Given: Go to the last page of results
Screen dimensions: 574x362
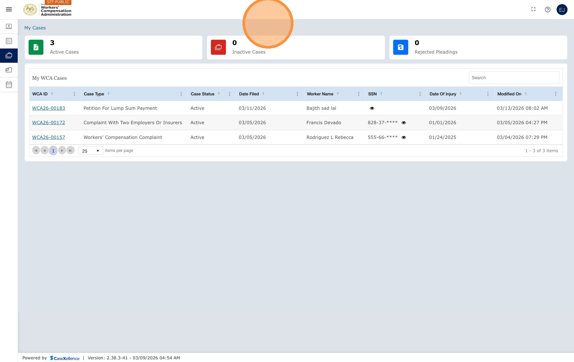Looking at the screenshot, I should 70,150.
